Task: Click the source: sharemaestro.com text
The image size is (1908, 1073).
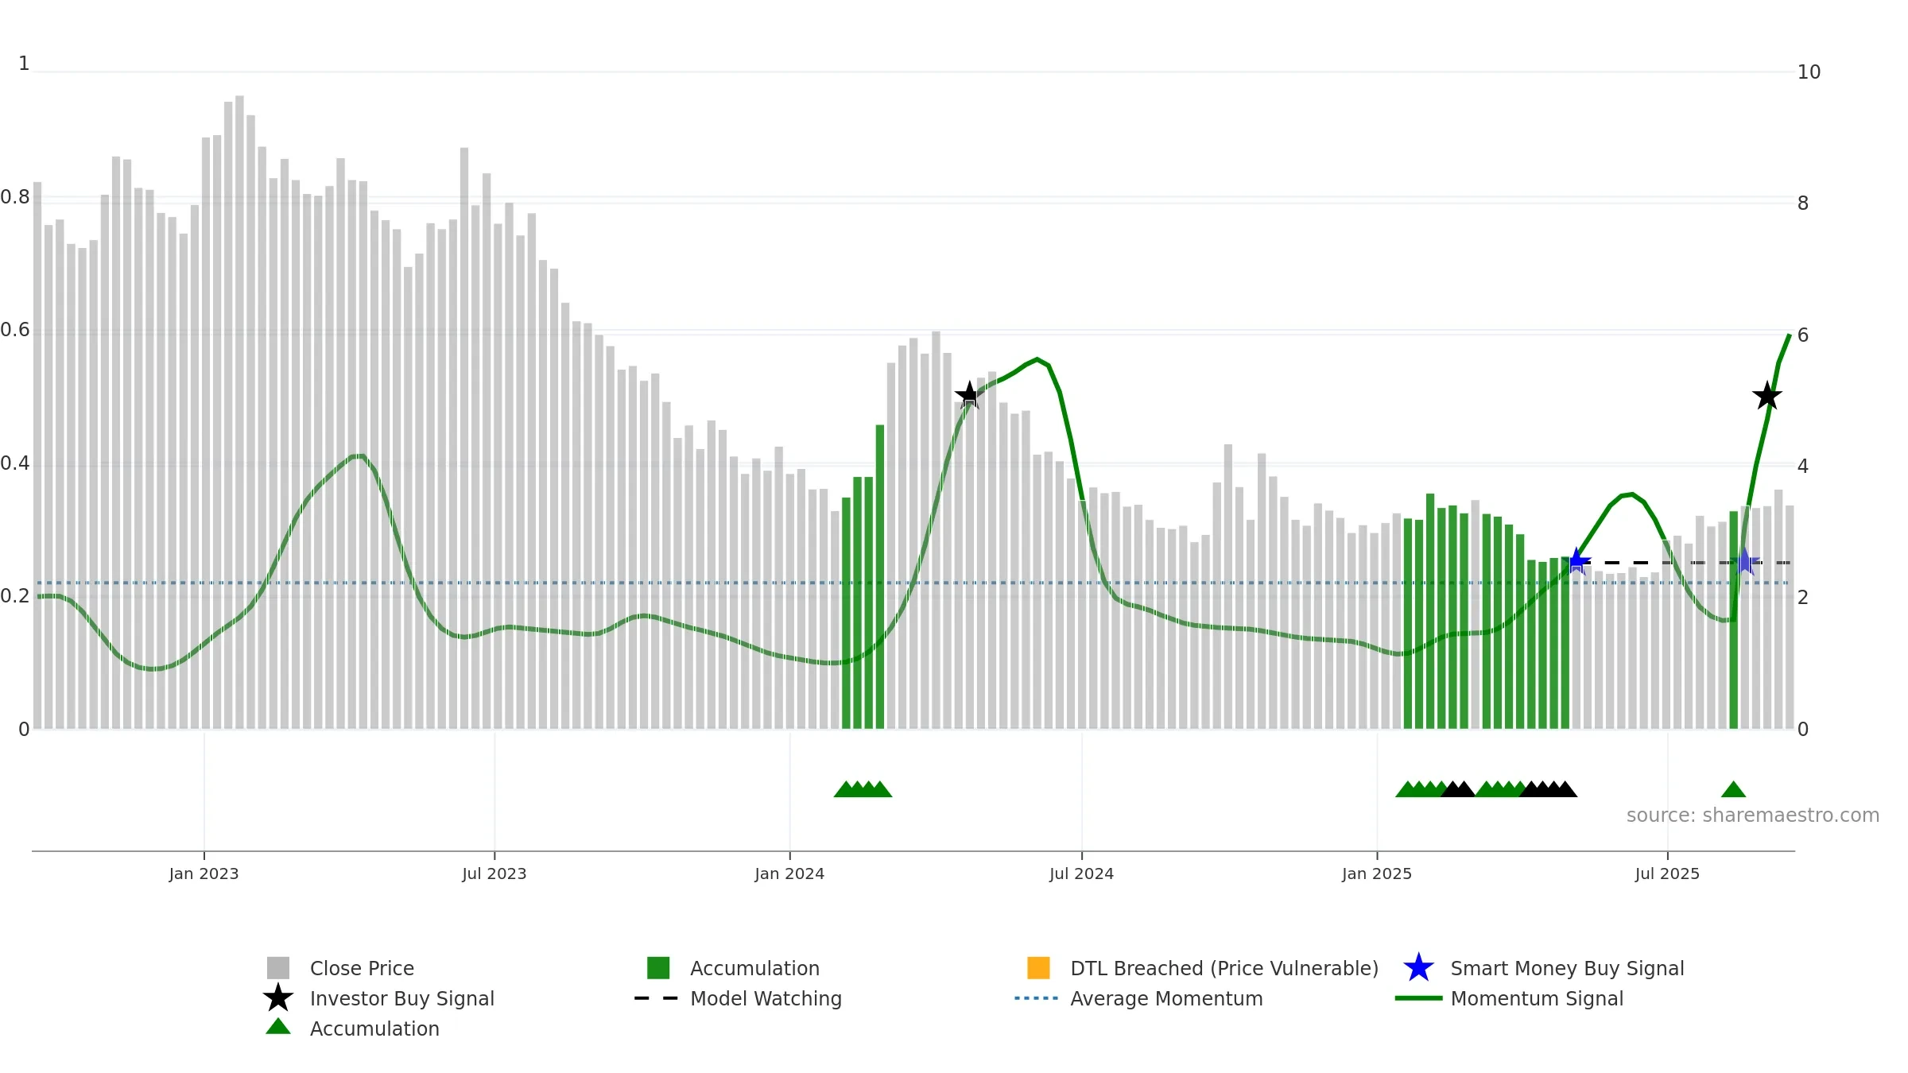Action: [x=1752, y=815]
